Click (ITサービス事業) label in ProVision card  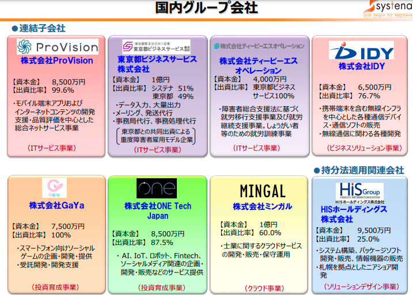[52, 148]
